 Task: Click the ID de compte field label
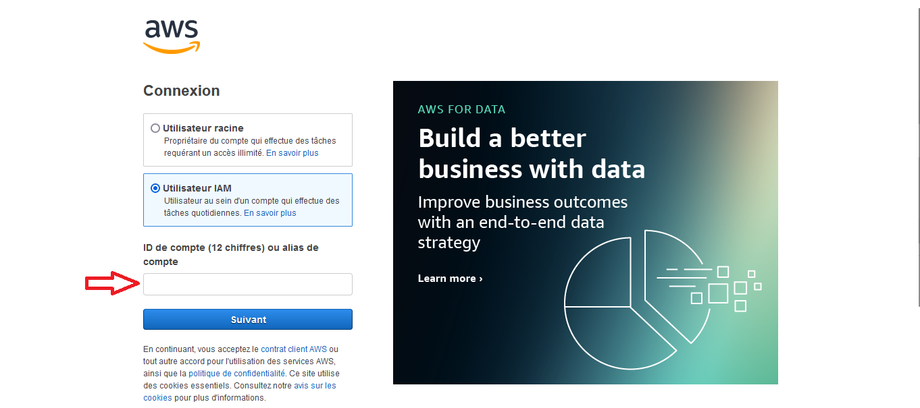[230, 254]
